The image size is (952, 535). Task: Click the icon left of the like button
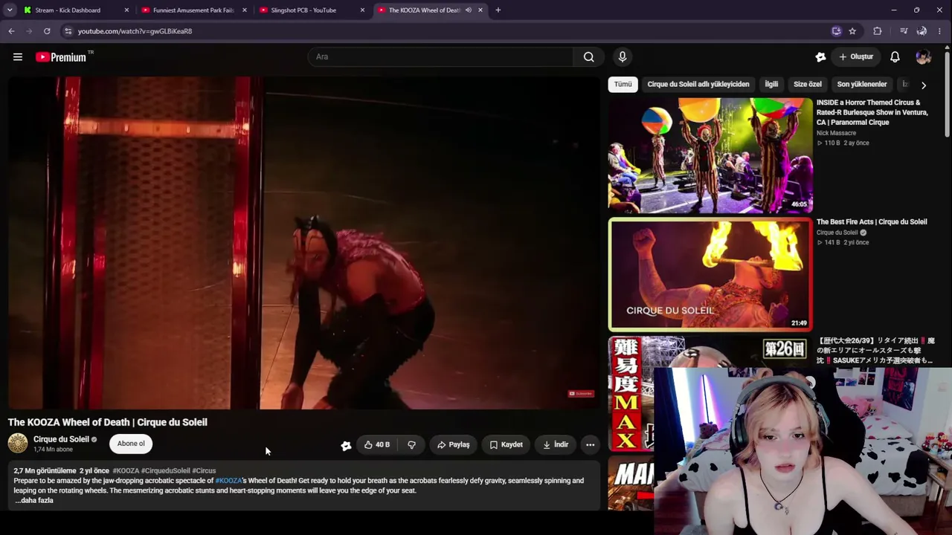pos(346,445)
